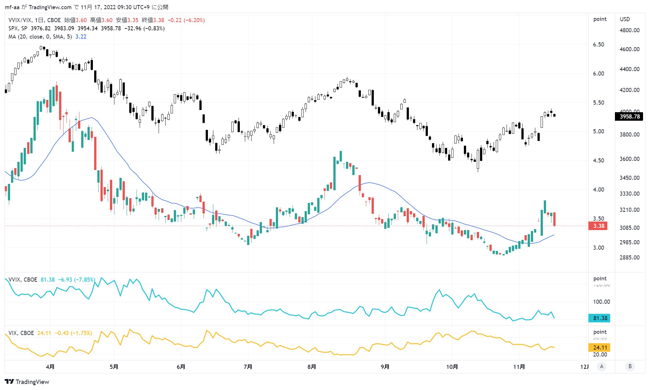Click the top point axis header
The width and height of the screenshot is (650, 390).
[600, 19]
